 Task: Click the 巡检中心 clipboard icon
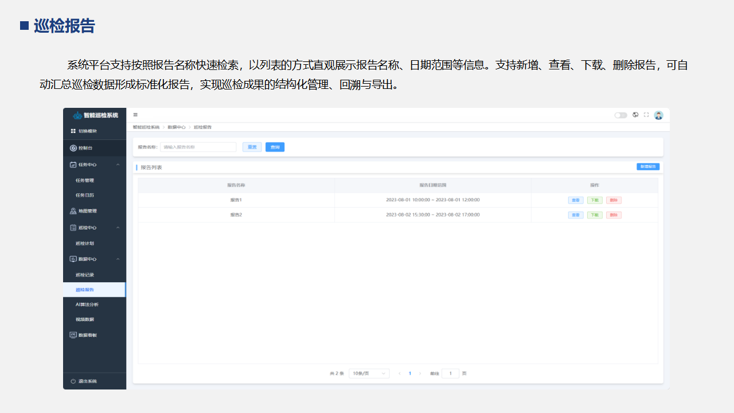tap(73, 228)
